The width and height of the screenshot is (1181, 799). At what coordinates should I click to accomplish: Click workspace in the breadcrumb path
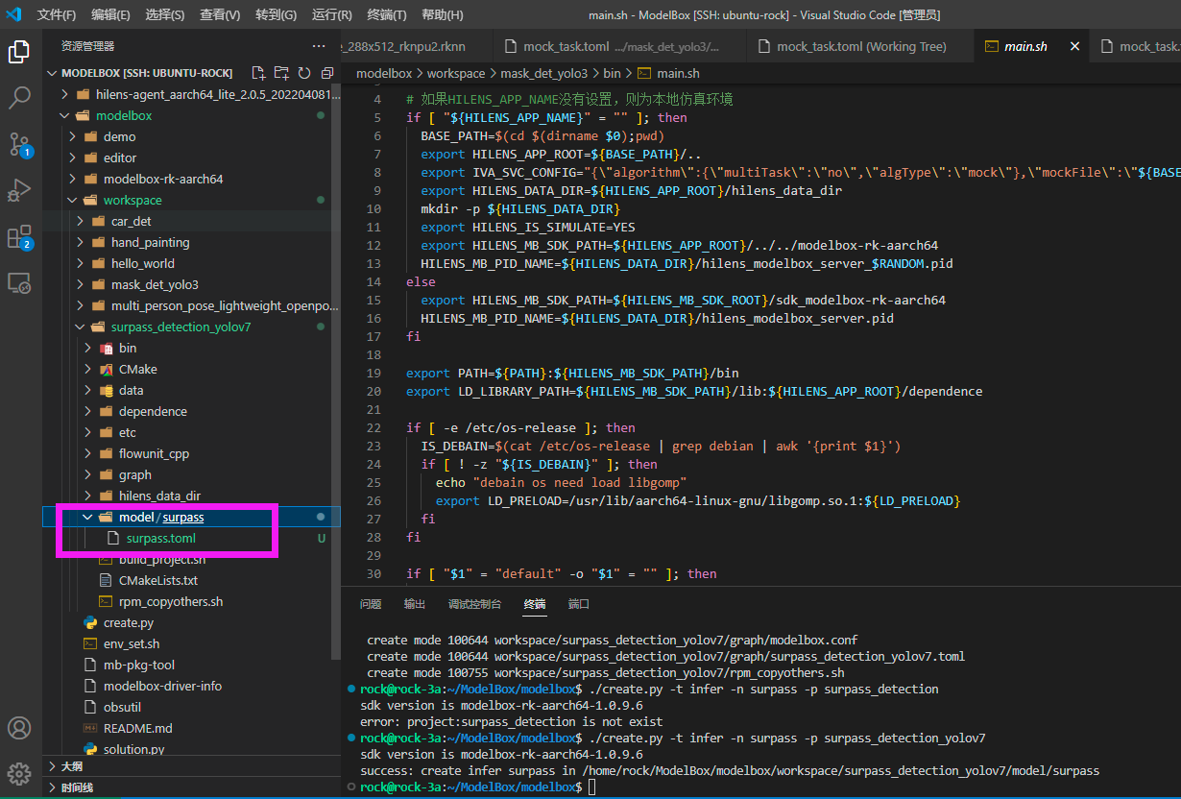[455, 73]
